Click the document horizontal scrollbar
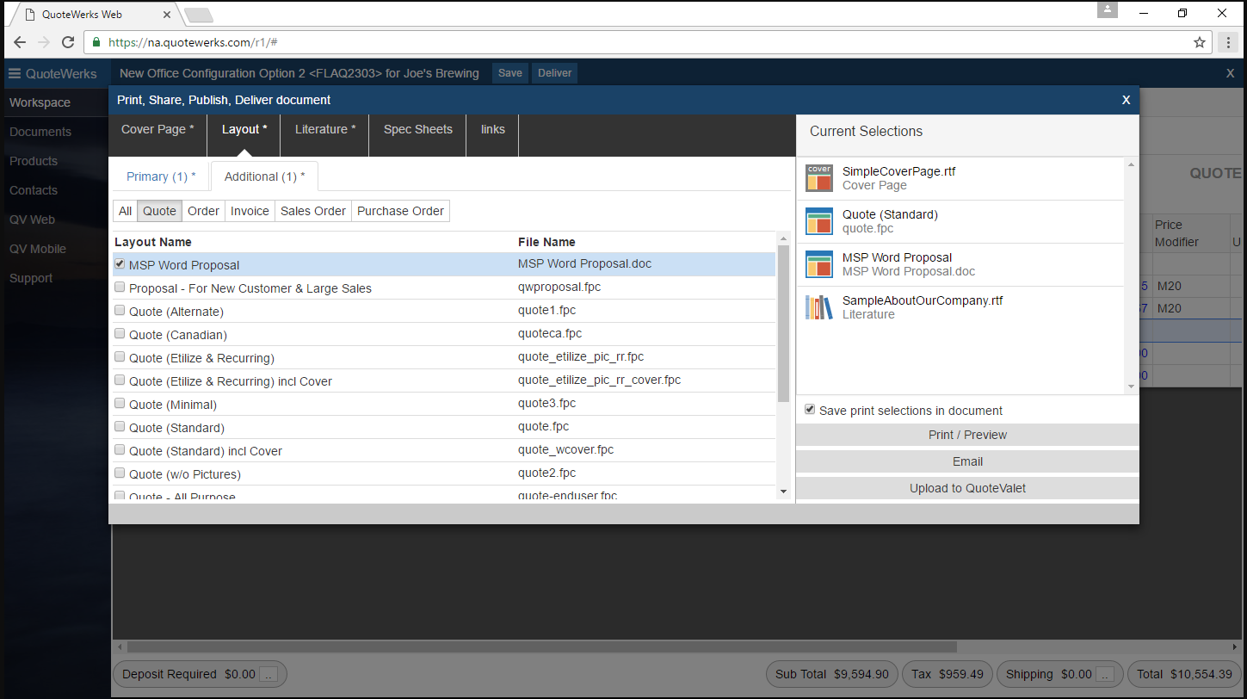1247x699 pixels. click(542, 646)
